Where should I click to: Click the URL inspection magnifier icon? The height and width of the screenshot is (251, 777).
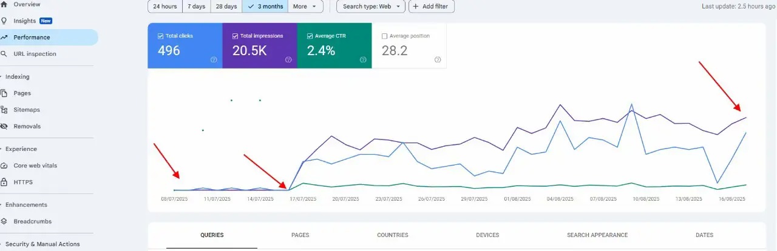pyautogui.click(x=4, y=54)
